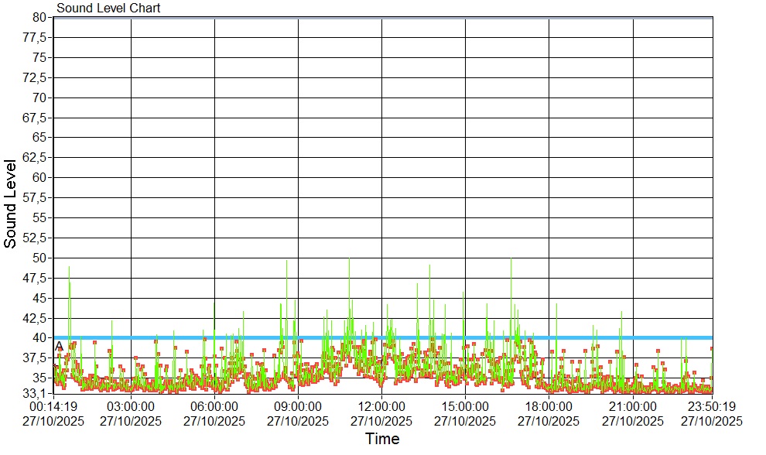Click the 12:00:00 time axis label

pyautogui.click(x=381, y=407)
